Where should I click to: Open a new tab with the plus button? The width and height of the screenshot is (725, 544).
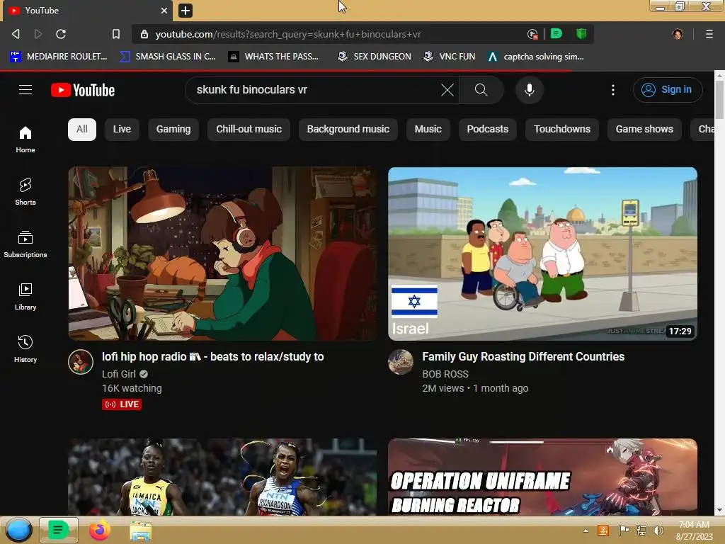(185, 11)
